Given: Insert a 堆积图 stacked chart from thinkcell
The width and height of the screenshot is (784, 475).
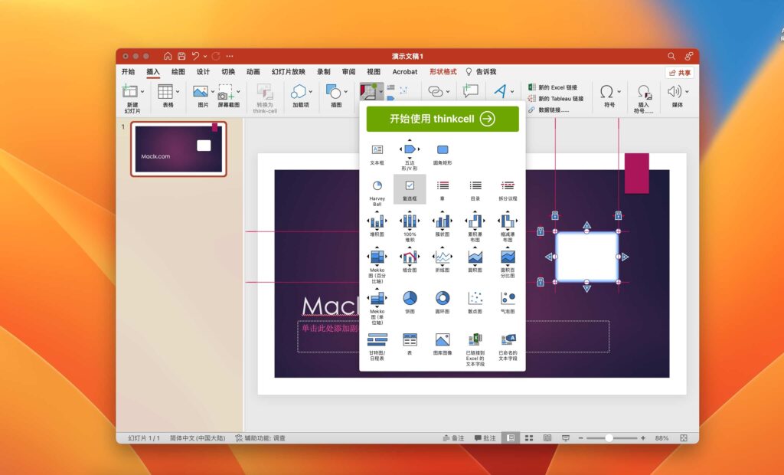Looking at the screenshot, I should click(x=377, y=224).
